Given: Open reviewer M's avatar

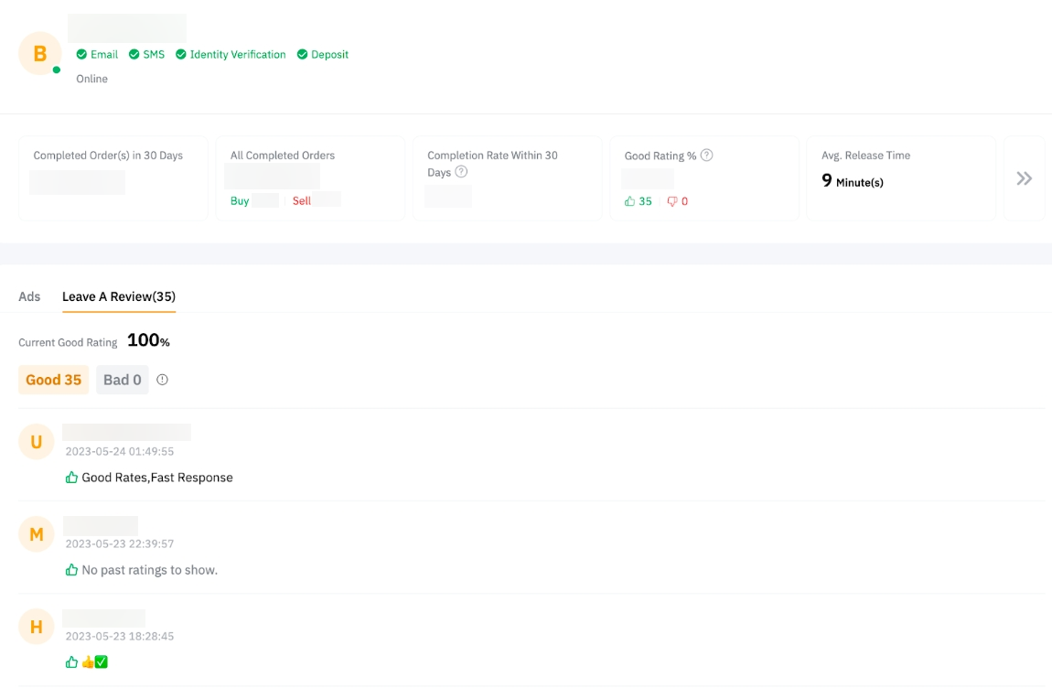Looking at the screenshot, I should click(x=37, y=534).
